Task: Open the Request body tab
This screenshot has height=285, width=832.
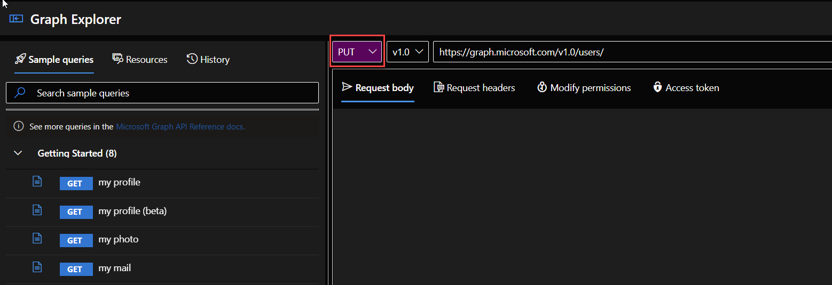Action: click(x=378, y=88)
